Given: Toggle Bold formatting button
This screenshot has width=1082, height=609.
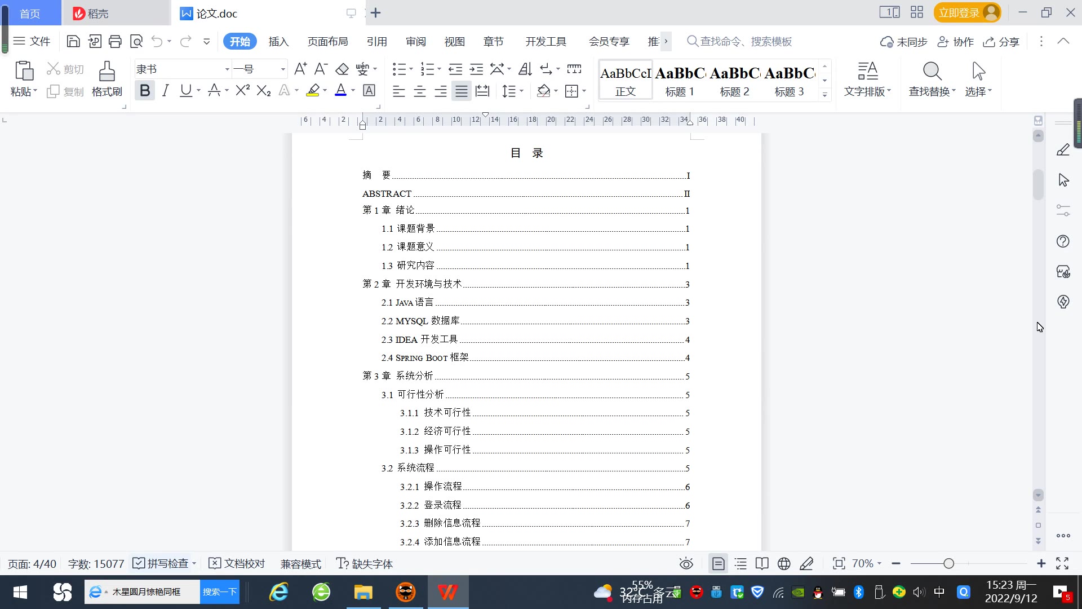Looking at the screenshot, I should coord(145,91).
